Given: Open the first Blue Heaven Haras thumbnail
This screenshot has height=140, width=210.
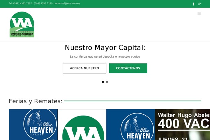Looking at the screenshot, I should (33, 125).
